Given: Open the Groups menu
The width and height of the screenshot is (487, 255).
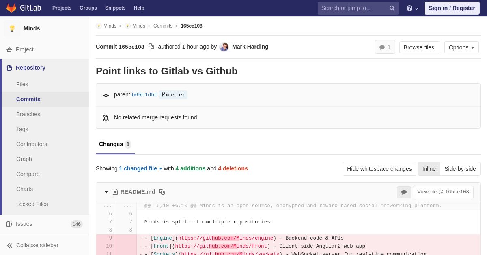Looking at the screenshot, I should point(88,8).
